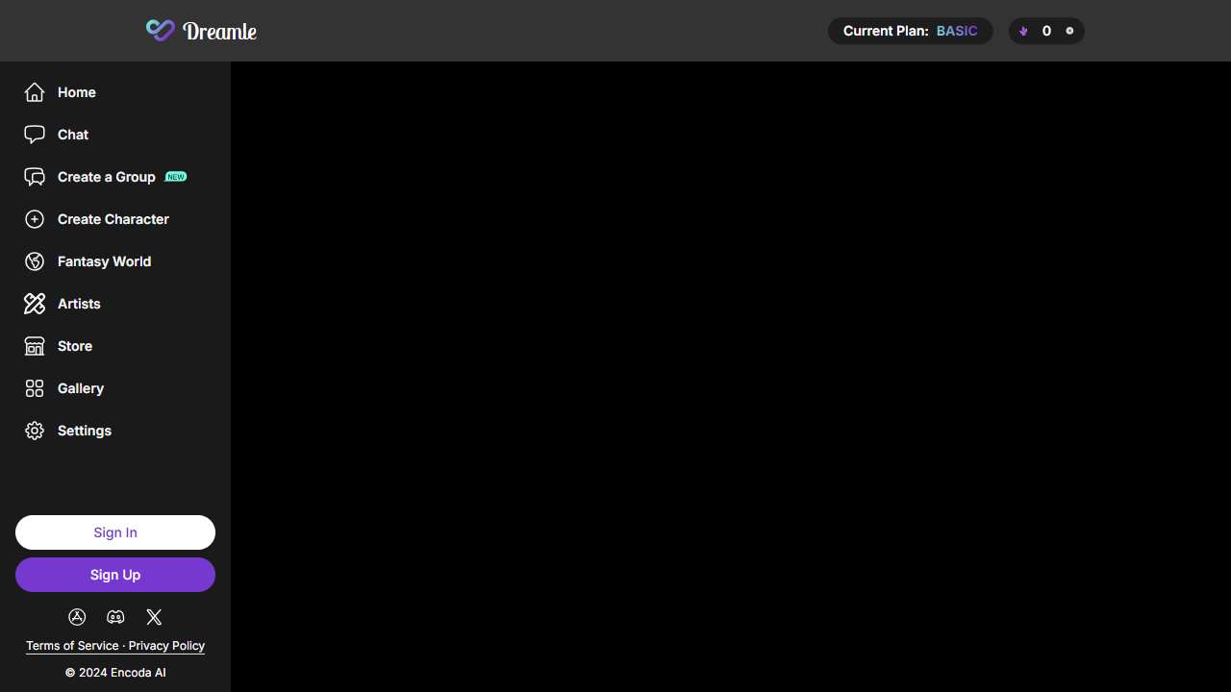Open Create a Group menu item
This screenshot has height=692, width=1231.
(x=106, y=177)
